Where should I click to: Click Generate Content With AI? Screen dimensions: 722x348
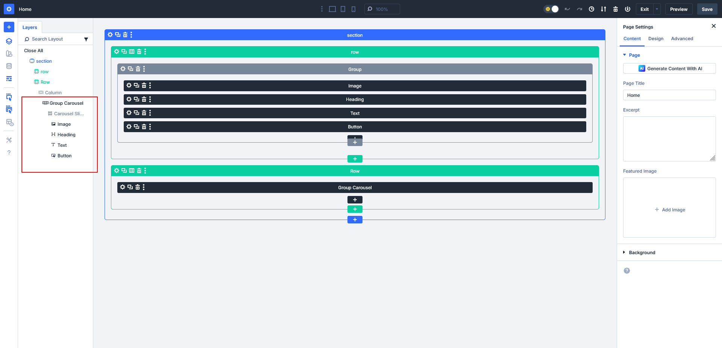click(x=669, y=68)
